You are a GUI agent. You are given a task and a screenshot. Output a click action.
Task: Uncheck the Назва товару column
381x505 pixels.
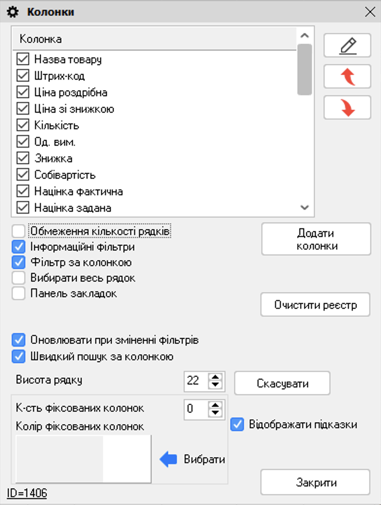tap(22, 59)
